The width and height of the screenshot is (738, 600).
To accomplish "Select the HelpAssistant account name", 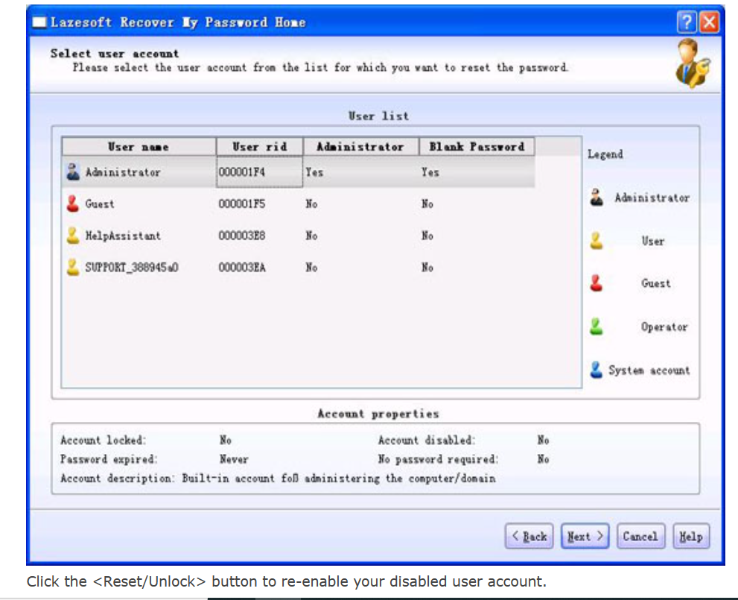I will pyautogui.click(x=123, y=236).
